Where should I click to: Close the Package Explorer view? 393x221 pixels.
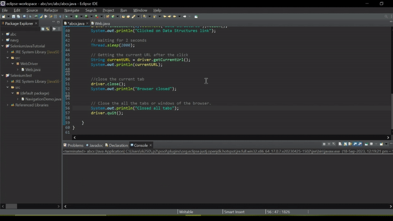point(37,23)
